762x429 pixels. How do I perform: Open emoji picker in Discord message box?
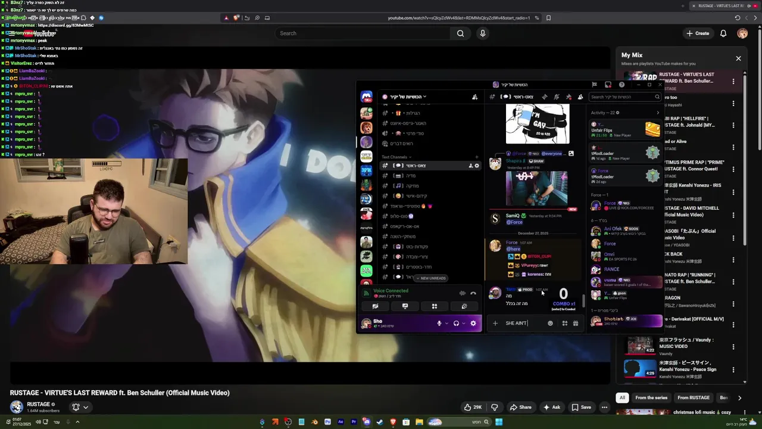550,324
